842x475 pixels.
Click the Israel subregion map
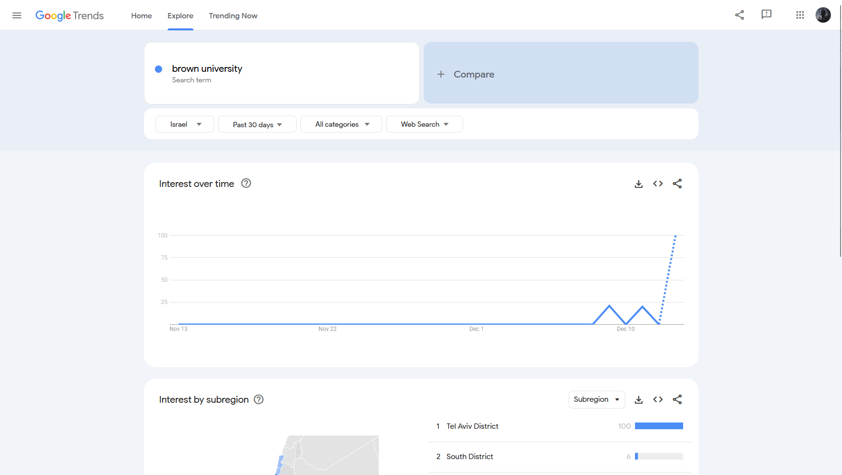pyautogui.click(x=327, y=455)
